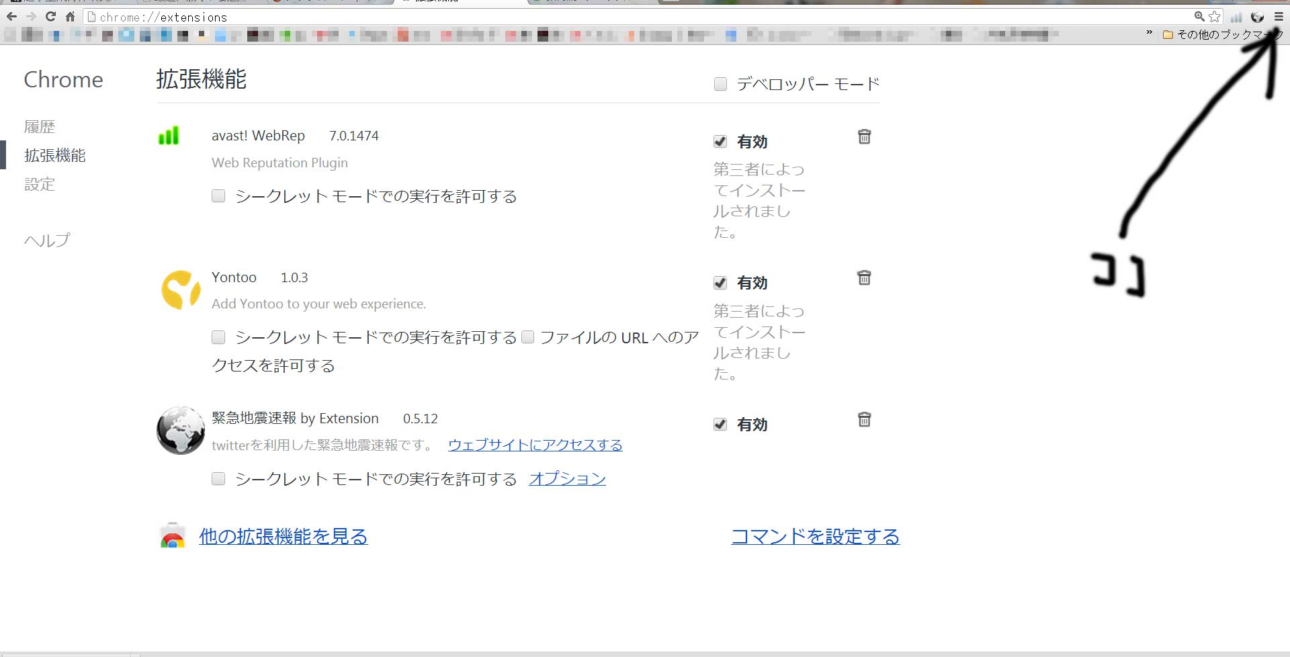Click the Chrome Web Store icon
This screenshot has height=657, width=1290.
[x=173, y=535]
